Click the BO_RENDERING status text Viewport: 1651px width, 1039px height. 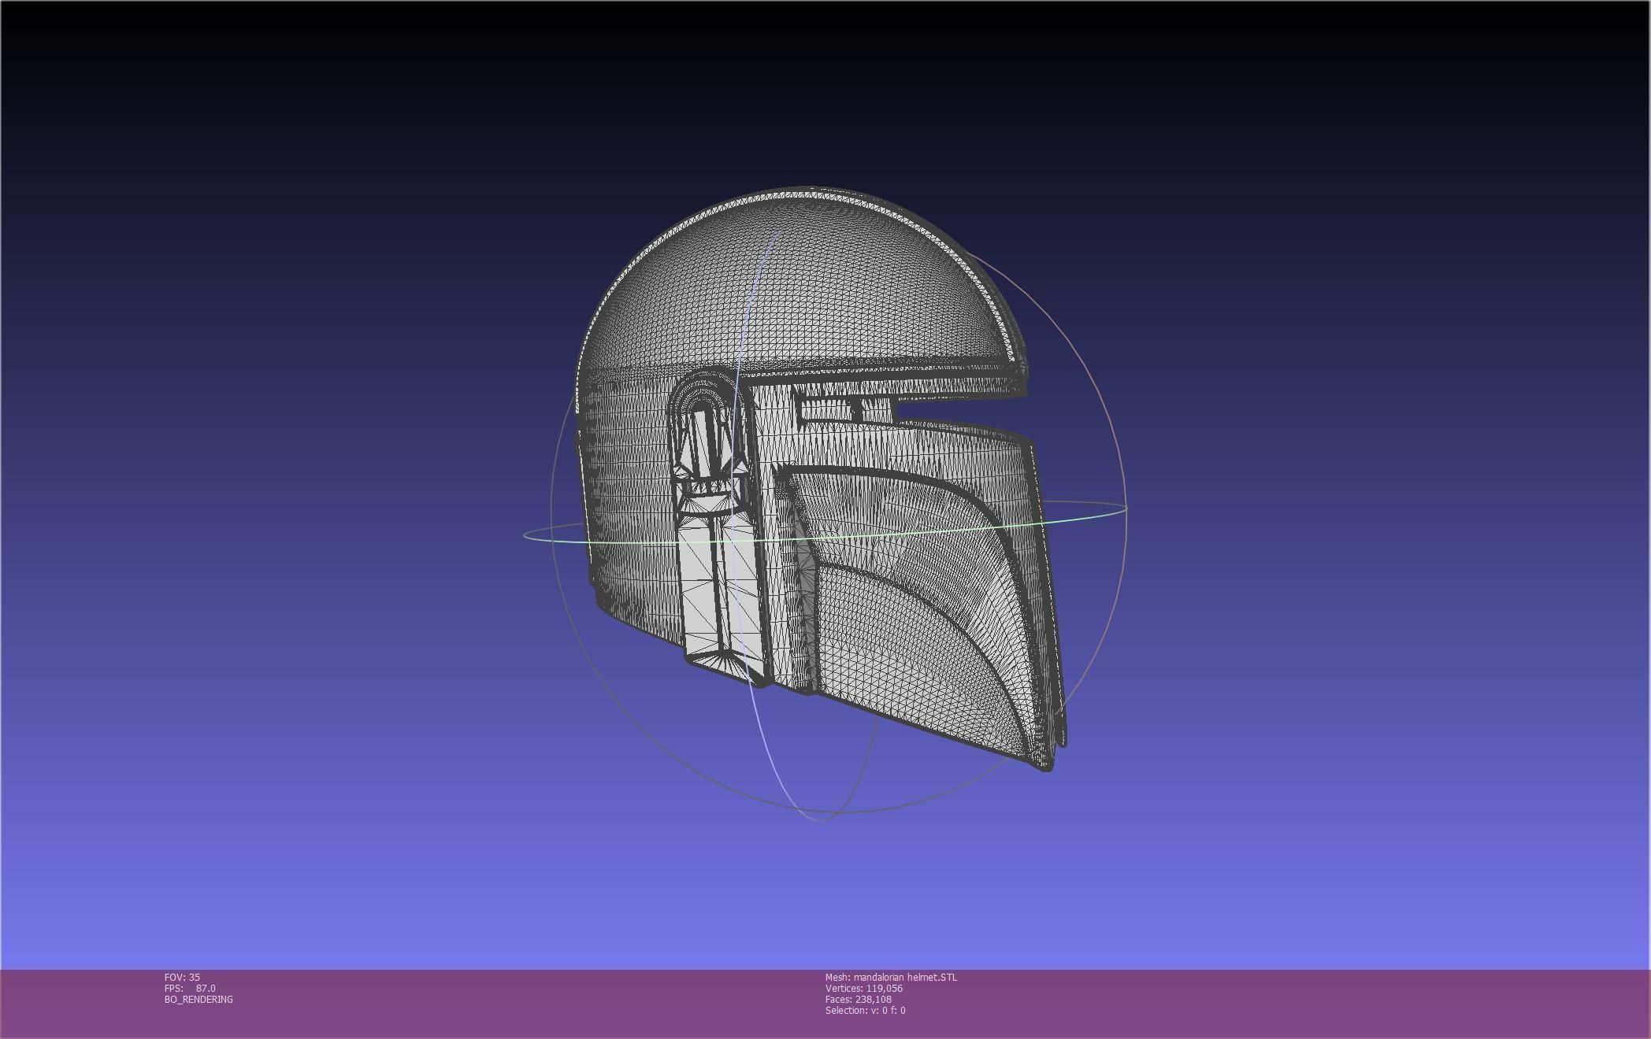click(198, 999)
